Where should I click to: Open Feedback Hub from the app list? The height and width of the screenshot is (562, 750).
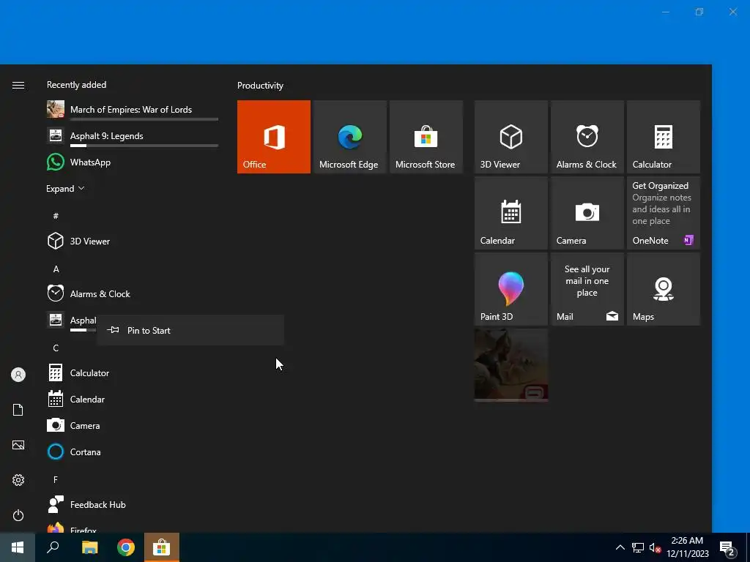pyautogui.click(x=133, y=505)
